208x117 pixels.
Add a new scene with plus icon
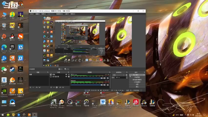[x=30, y=87]
